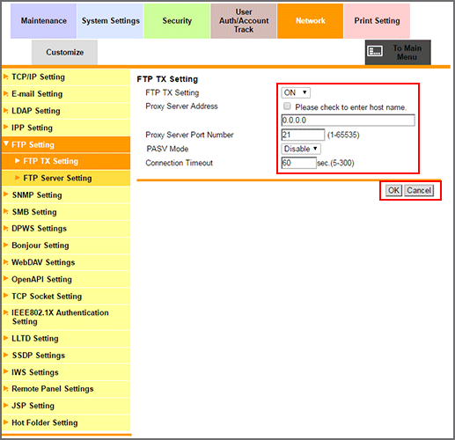Switch to the Security tab
Screen dimensions: 455x440
coord(177,21)
